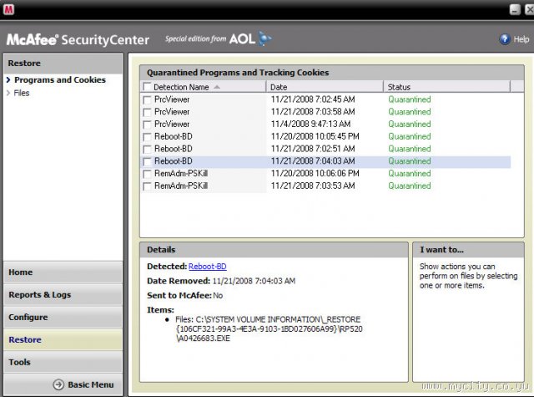Toggle the select-all checkbox beside Detection Name
Screen dimensions: 534x397
pos(147,87)
